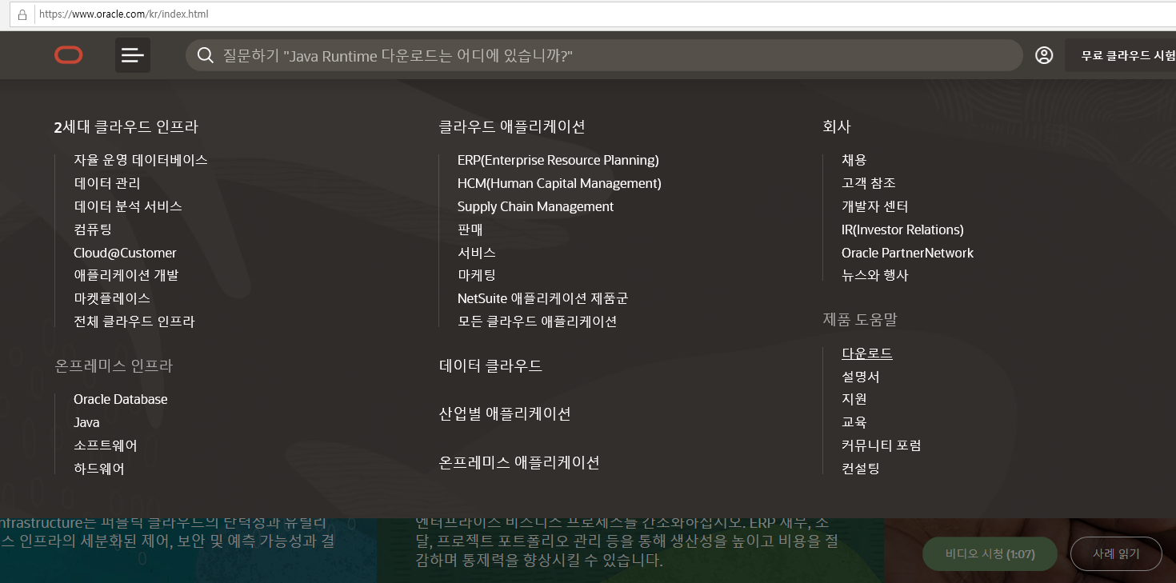Image resolution: width=1176 pixels, height=583 pixels.
Task: Click the 클라우드 애플리케이션 heading
Action: 512,126
